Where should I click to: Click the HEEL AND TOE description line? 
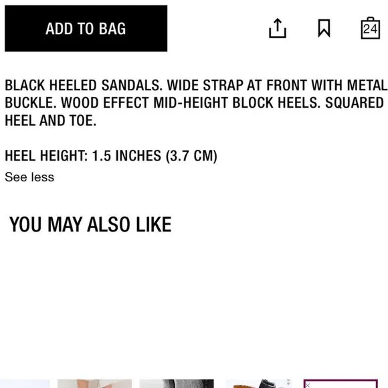(50, 120)
